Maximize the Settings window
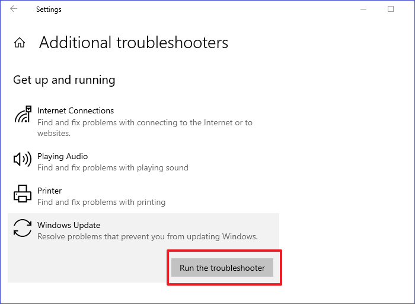Viewport: 415px width, 304px height. click(x=391, y=9)
